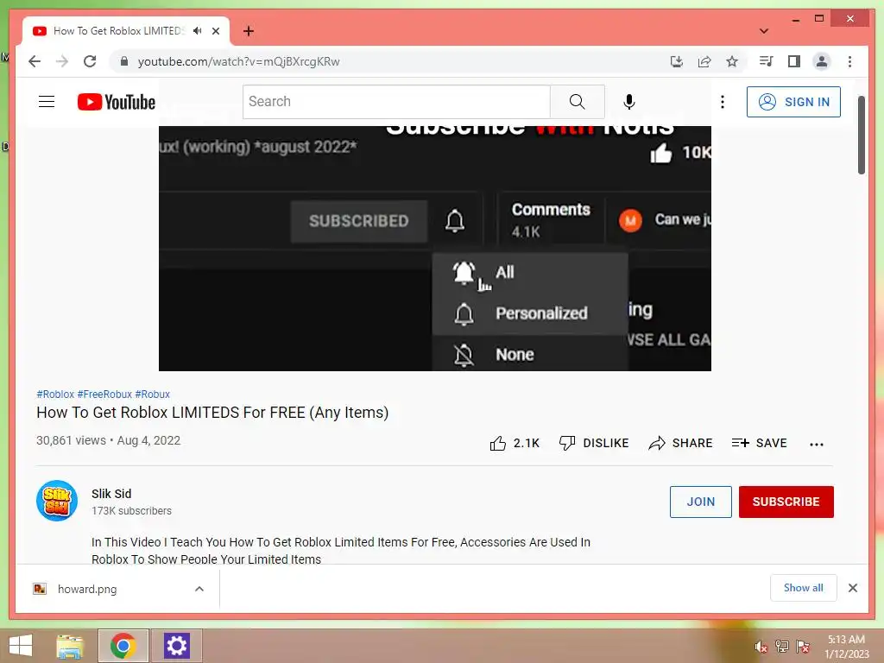Open a new browser tab
Image resolution: width=884 pixels, height=663 pixels.
pyautogui.click(x=249, y=31)
